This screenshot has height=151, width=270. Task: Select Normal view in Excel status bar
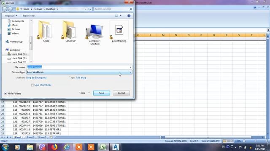pos(224,141)
